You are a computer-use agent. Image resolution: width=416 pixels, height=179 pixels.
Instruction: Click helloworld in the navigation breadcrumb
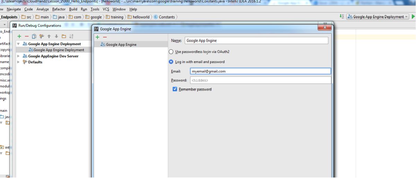point(138,17)
